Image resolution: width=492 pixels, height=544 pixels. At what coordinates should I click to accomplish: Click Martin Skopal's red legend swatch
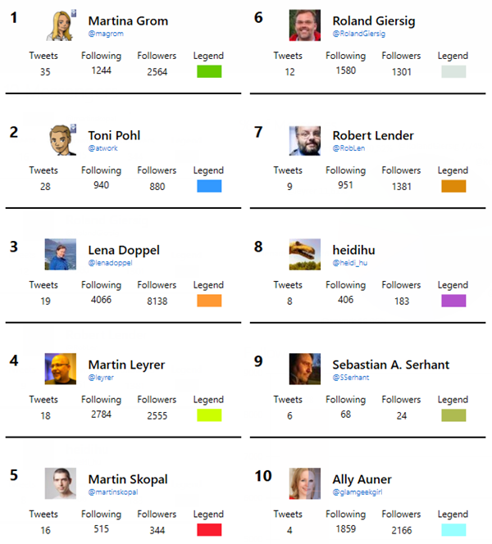[210, 530]
